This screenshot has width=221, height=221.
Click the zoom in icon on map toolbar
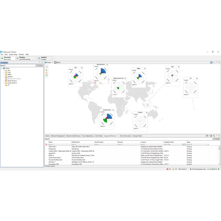pyautogui.click(x=46, y=70)
